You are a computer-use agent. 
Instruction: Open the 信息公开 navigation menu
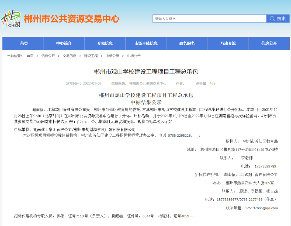pos(269,43)
